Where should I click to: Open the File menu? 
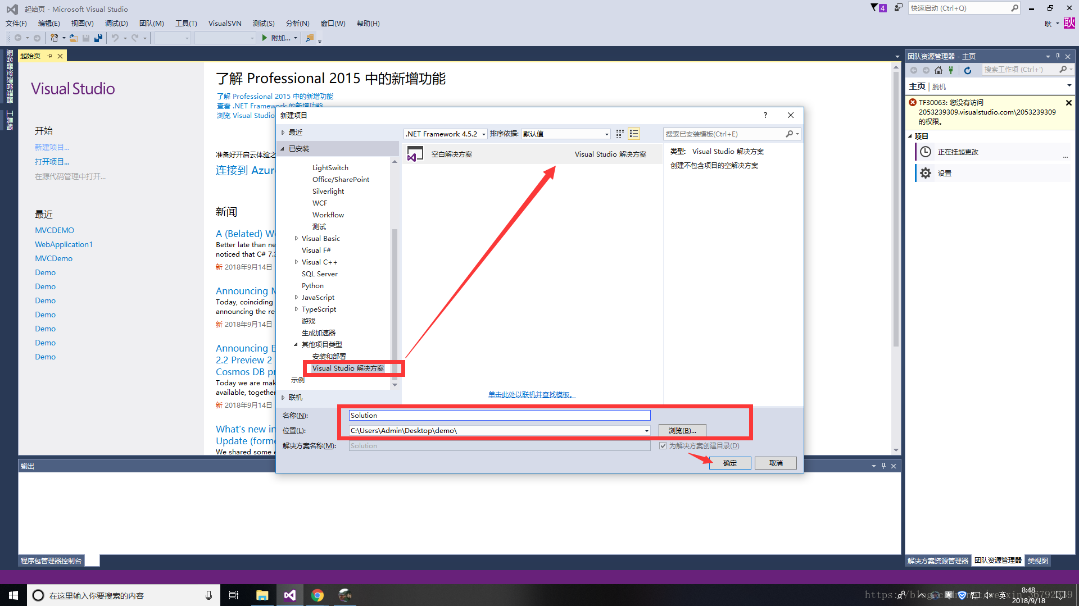16,23
